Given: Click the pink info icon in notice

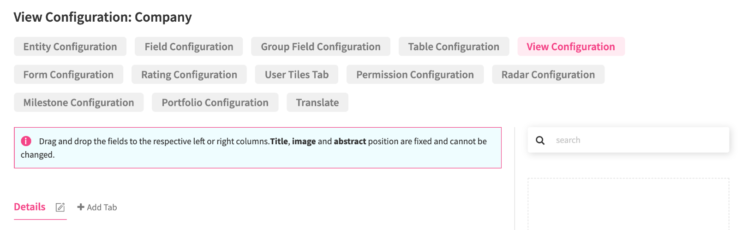Looking at the screenshot, I should (26, 141).
